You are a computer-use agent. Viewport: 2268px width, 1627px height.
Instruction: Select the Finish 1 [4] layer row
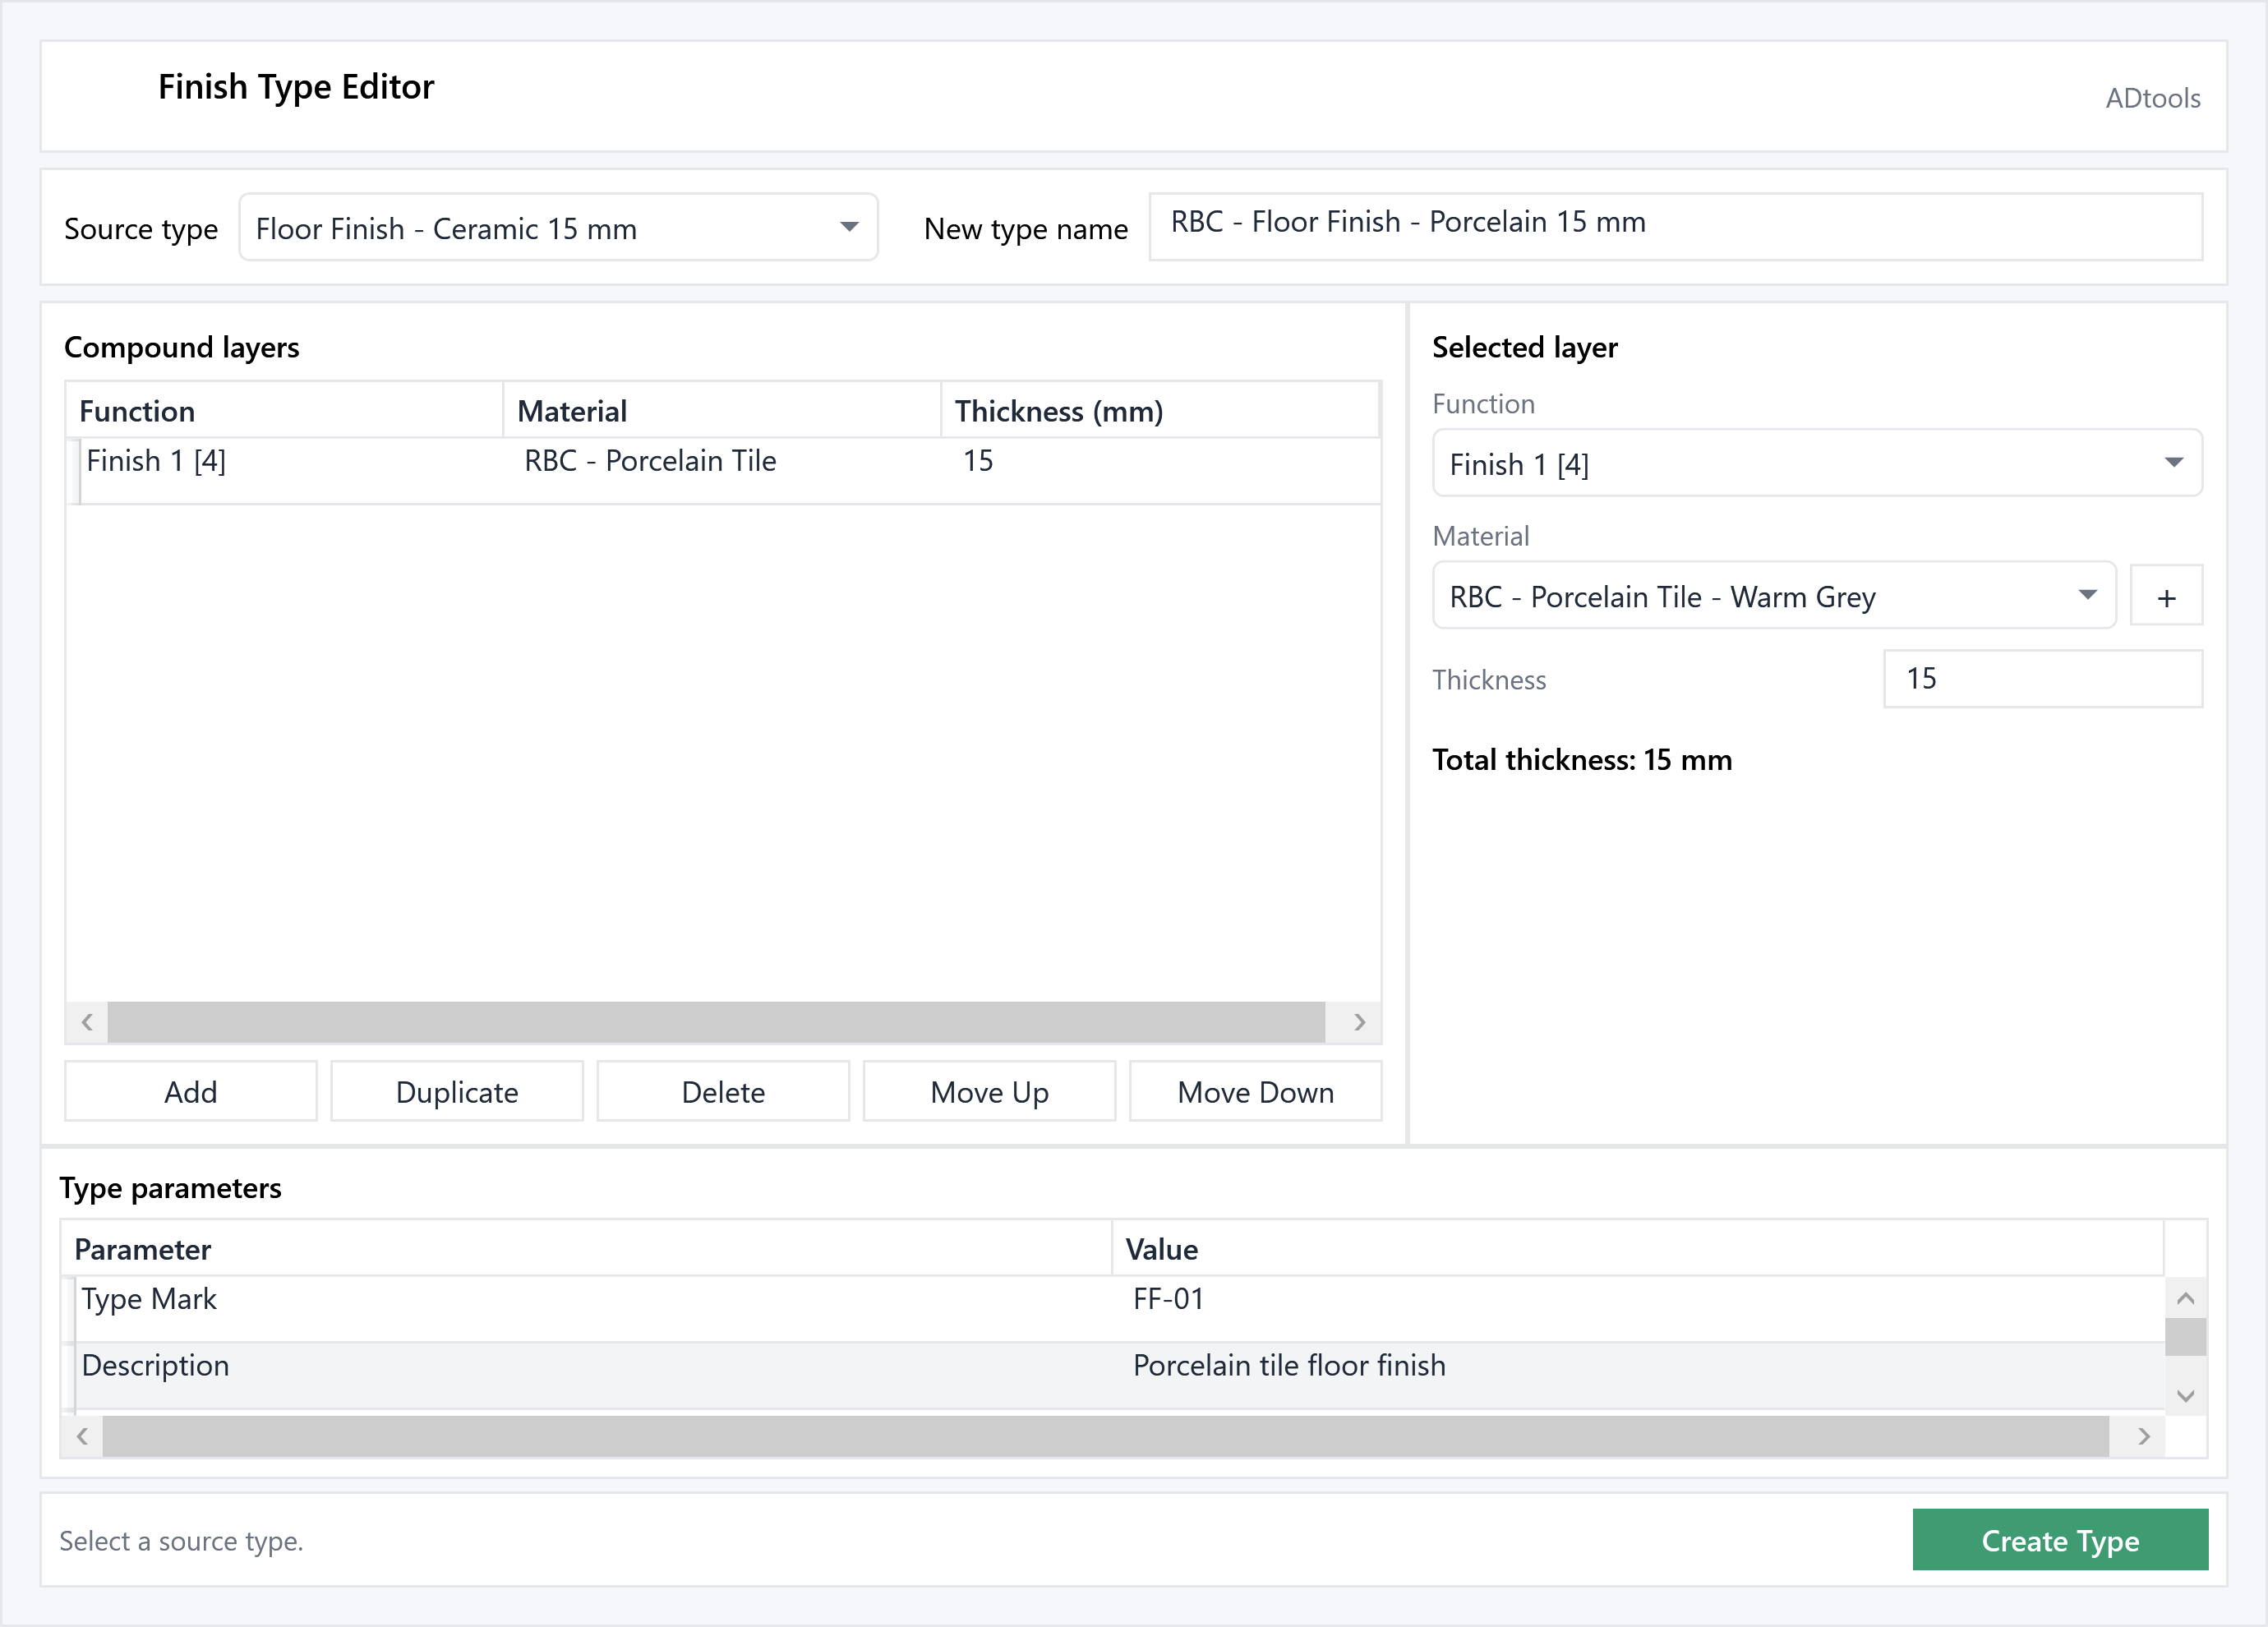click(723, 471)
